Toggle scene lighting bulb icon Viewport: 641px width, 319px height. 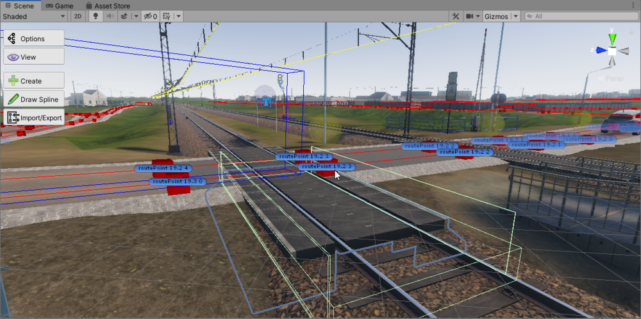coord(96,17)
